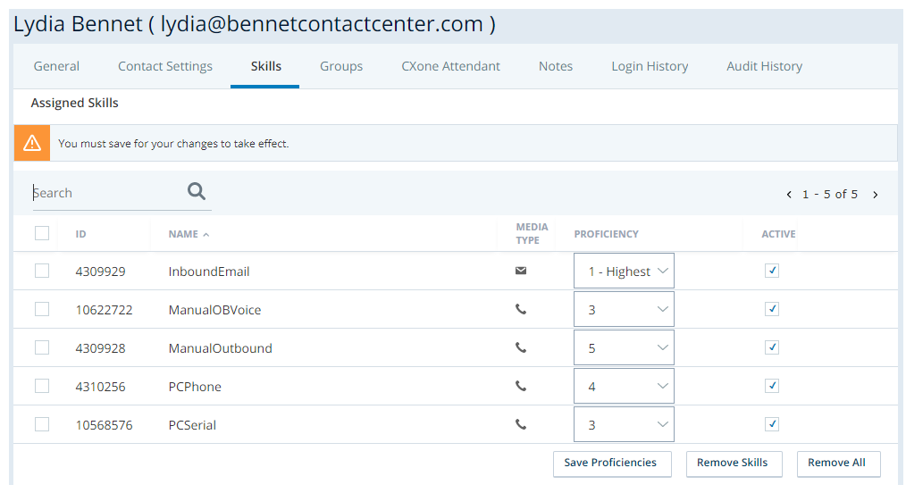Viewport: 906px width, 493px height.
Task: Select the InboundEmail row checkbox
Action: (x=42, y=271)
